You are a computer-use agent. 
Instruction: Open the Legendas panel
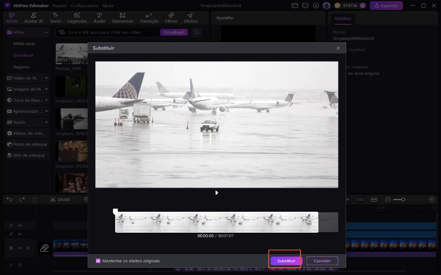(77, 18)
